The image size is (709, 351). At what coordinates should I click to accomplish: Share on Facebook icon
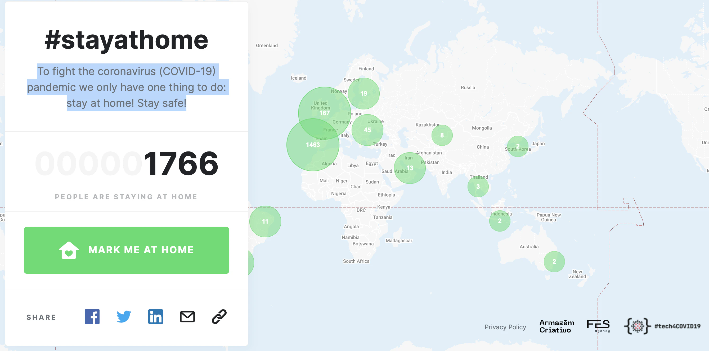(x=92, y=317)
